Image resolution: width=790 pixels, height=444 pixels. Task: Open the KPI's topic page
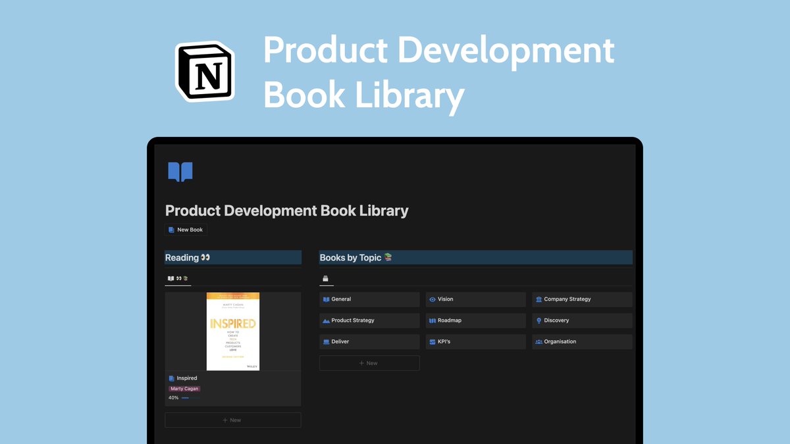pyautogui.click(x=476, y=341)
